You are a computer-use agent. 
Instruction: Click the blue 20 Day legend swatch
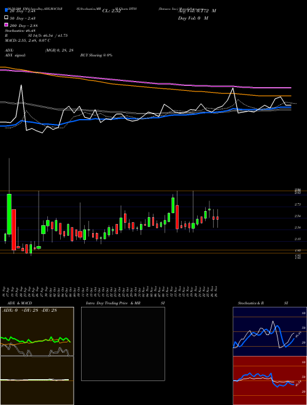pos(6,10)
